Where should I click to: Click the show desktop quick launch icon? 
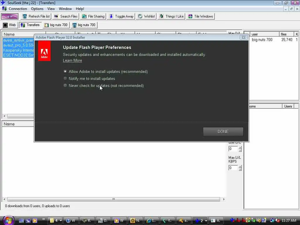(21, 221)
